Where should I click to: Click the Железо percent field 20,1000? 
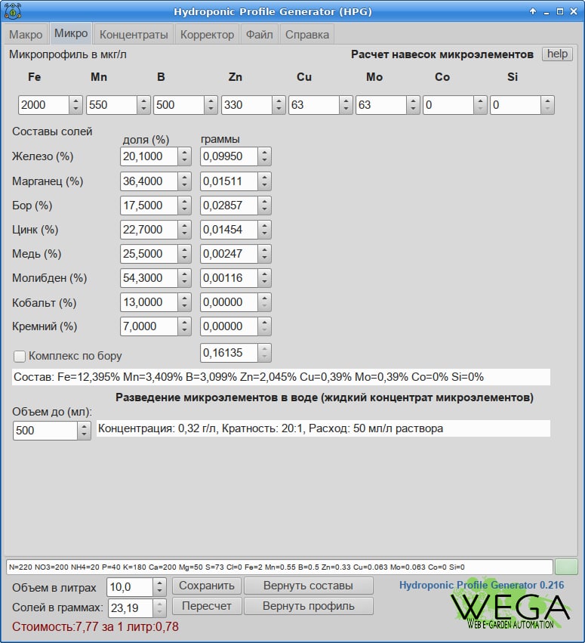tap(149, 156)
